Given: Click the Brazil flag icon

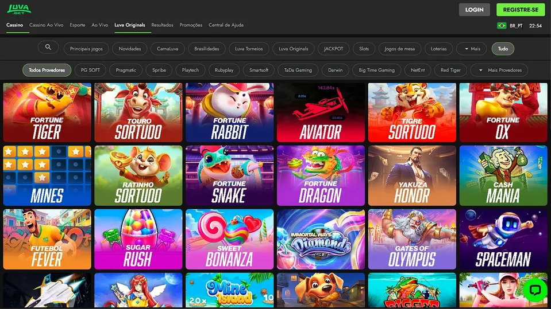Looking at the screenshot, I should [502, 26].
